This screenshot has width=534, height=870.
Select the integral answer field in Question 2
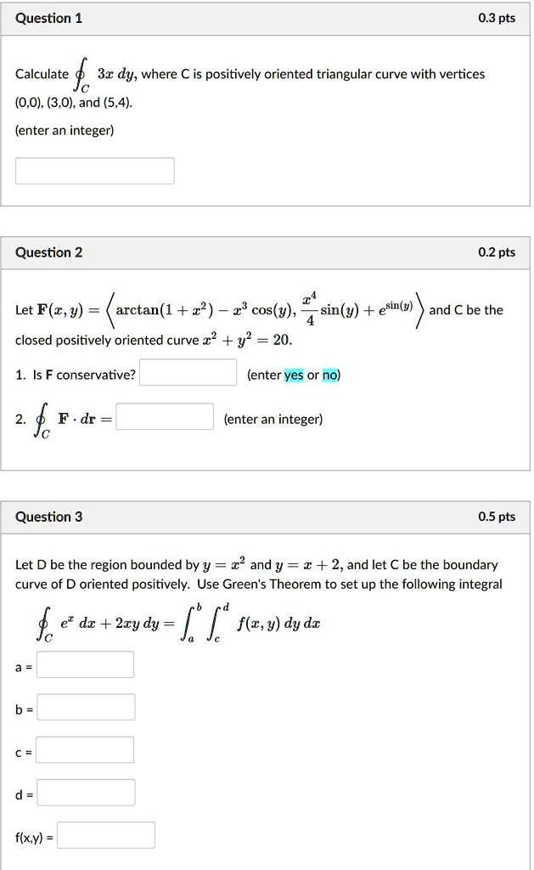click(x=164, y=415)
